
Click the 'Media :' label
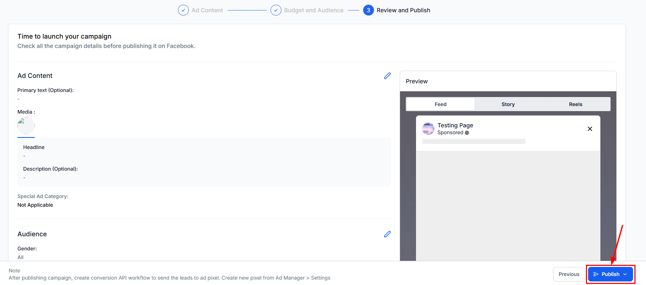click(26, 112)
